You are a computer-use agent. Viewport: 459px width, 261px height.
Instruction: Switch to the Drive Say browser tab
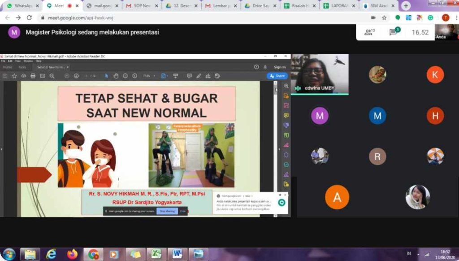[260, 5]
